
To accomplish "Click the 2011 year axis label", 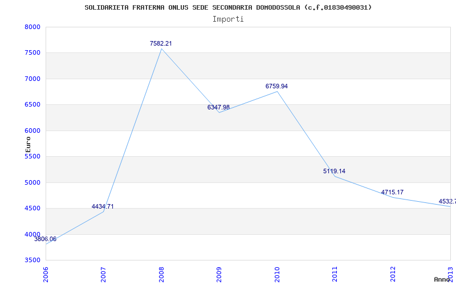I will pos(335,275).
